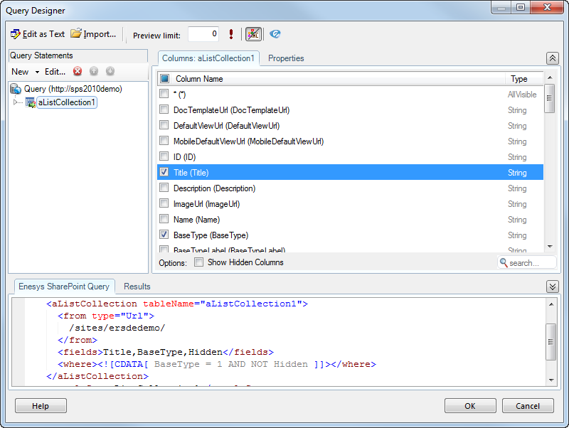Click the blue eye preview icon
The width and height of the screenshot is (569, 428).
[275, 34]
